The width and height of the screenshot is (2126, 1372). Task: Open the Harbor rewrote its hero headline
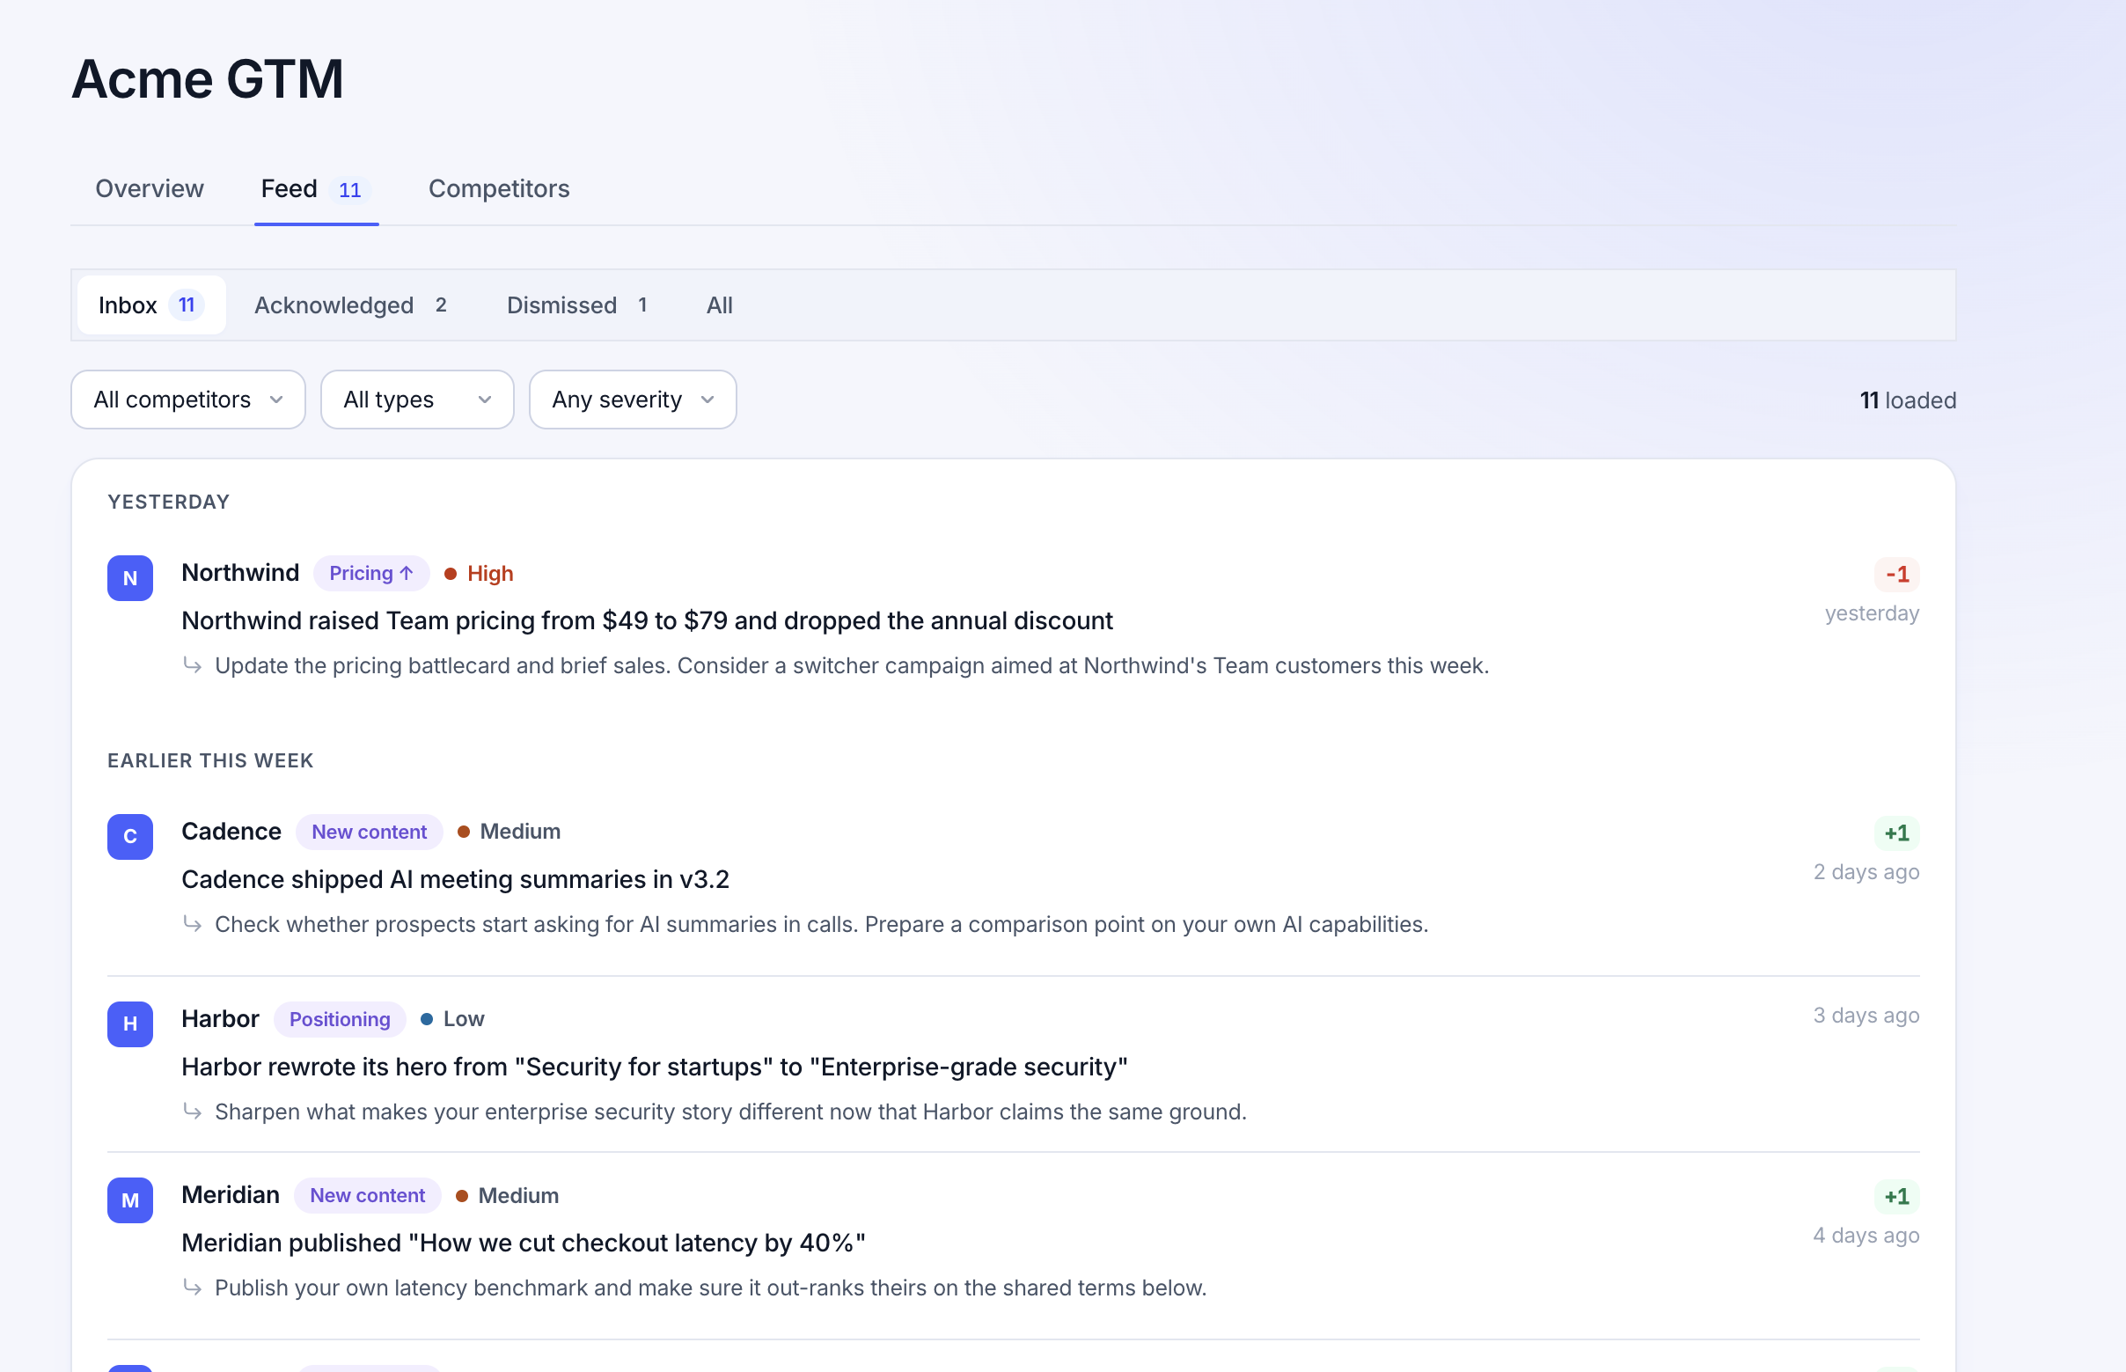click(x=655, y=1067)
